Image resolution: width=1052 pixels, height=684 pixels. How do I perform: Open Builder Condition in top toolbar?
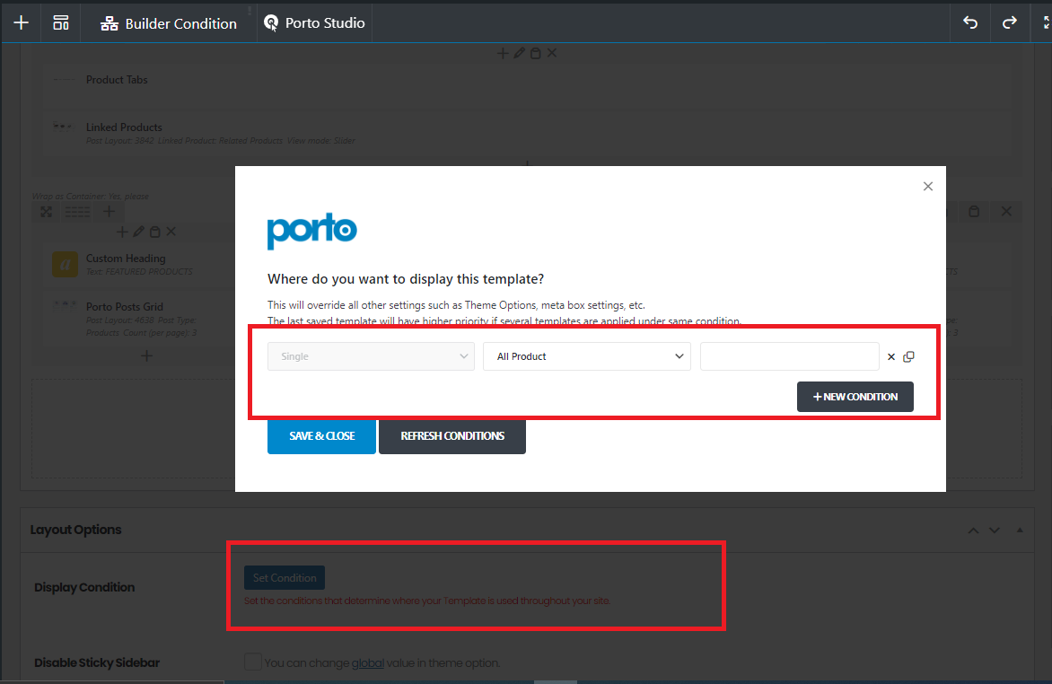tap(169, 23)
